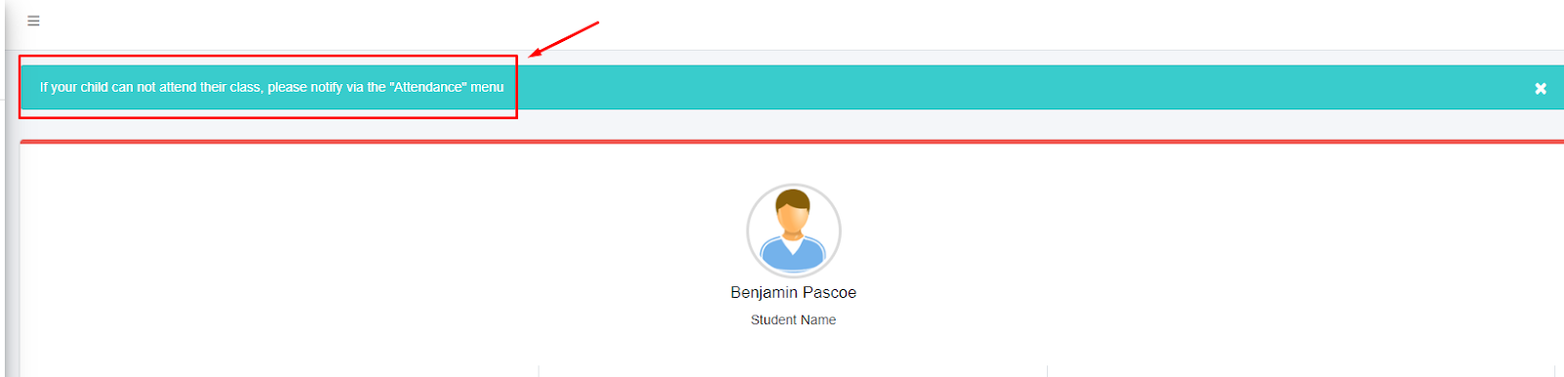This screenshot has height=377, width=1564.
Task: Click the "Student Name" label
Action: coord(794,319)
